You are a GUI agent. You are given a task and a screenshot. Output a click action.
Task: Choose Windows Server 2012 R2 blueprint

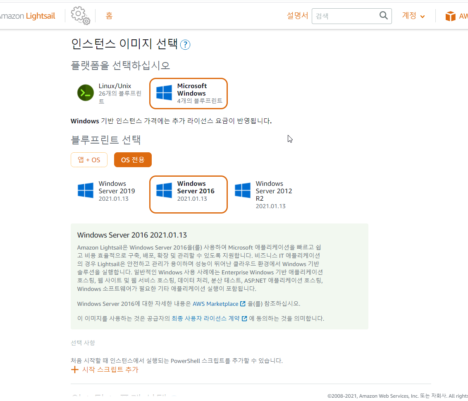point(267,194)
